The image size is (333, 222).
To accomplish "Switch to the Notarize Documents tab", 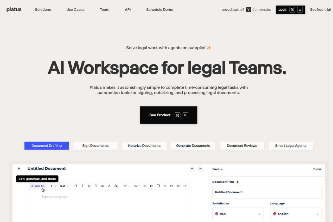I will tap(144, 146).
